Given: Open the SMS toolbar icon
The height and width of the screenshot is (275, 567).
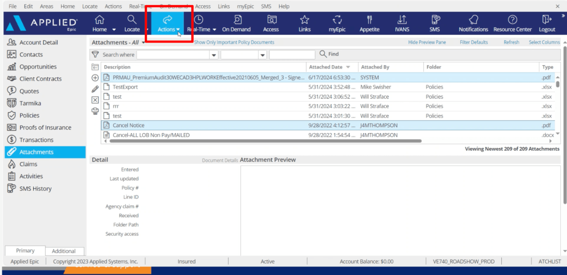Looking at the screenshot, I should tap(436, 19).
